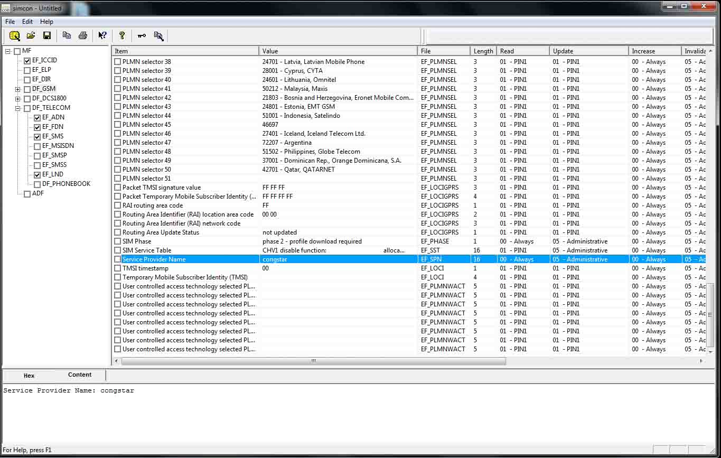Sort by the Value column header

tap(338, 51)
